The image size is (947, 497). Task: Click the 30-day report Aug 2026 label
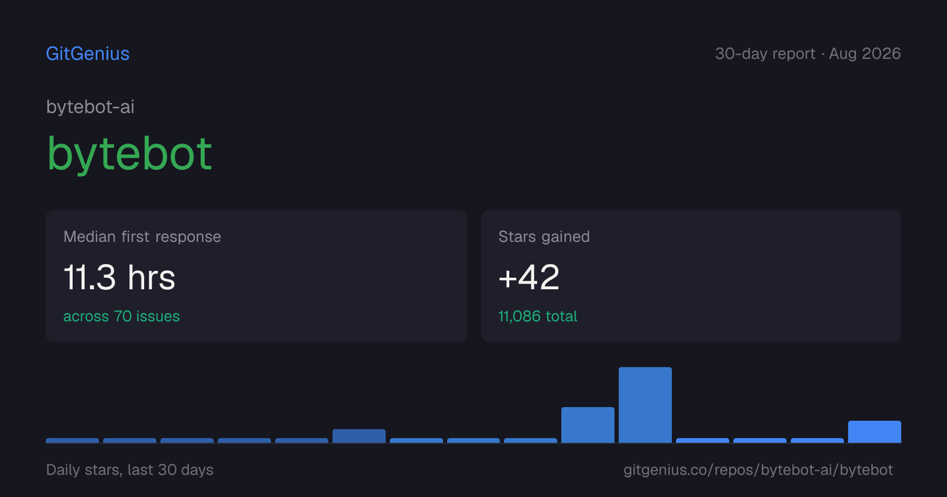pos(808,54)
